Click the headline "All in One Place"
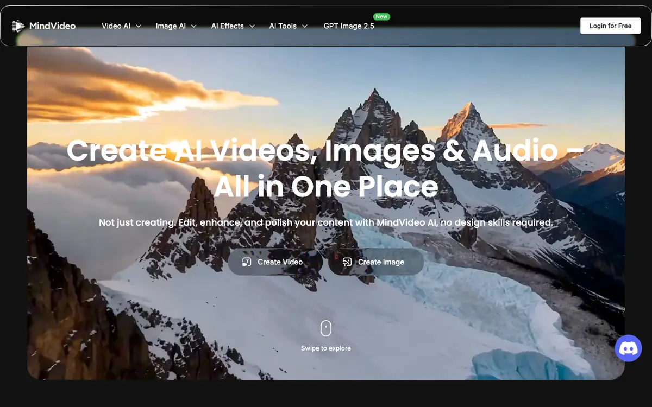This screenshot has width=652, height=407. 326,187
